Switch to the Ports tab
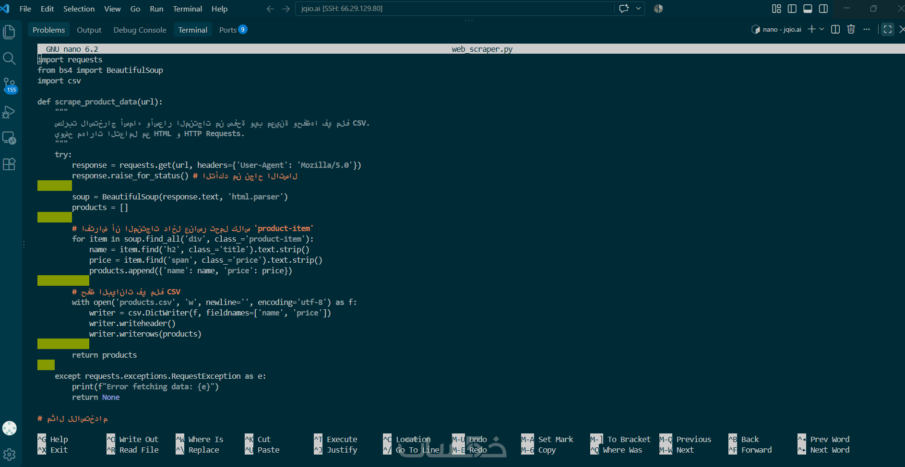Screen dimensions: 905x467 pos(233,30)
